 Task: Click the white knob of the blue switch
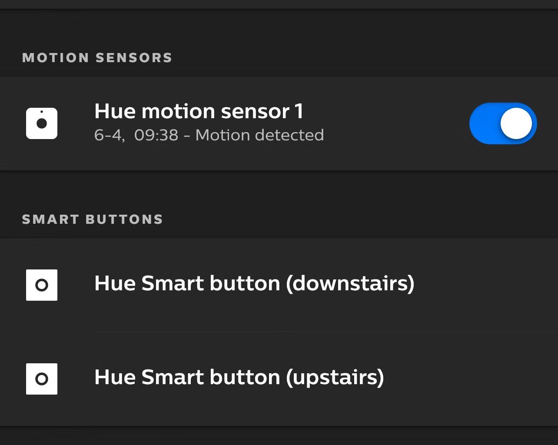click(x=516, y=123)
